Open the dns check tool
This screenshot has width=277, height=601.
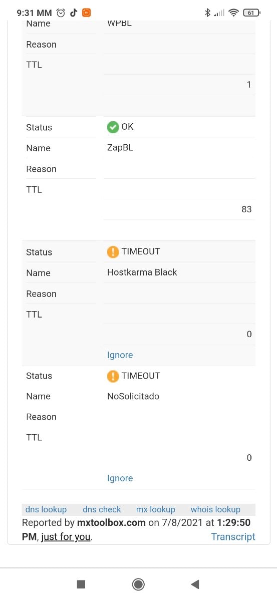(102, 509)
